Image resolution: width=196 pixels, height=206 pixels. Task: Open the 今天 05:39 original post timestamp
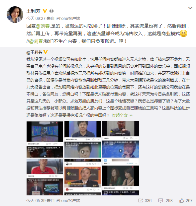(x=36, y=200)
